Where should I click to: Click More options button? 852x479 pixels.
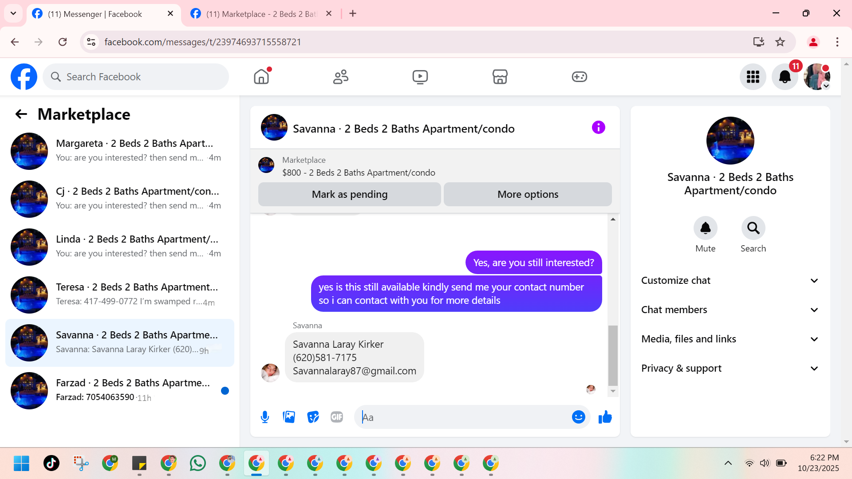[x=528, y=194]
